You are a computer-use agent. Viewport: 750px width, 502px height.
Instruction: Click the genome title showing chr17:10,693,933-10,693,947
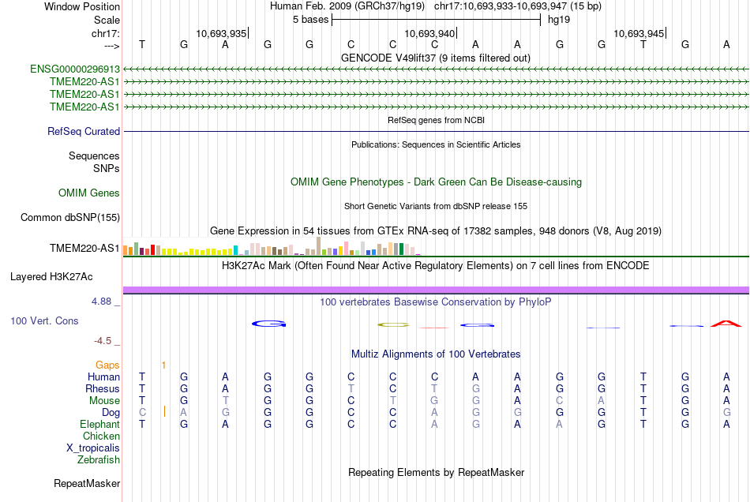[x=436, y=6]
